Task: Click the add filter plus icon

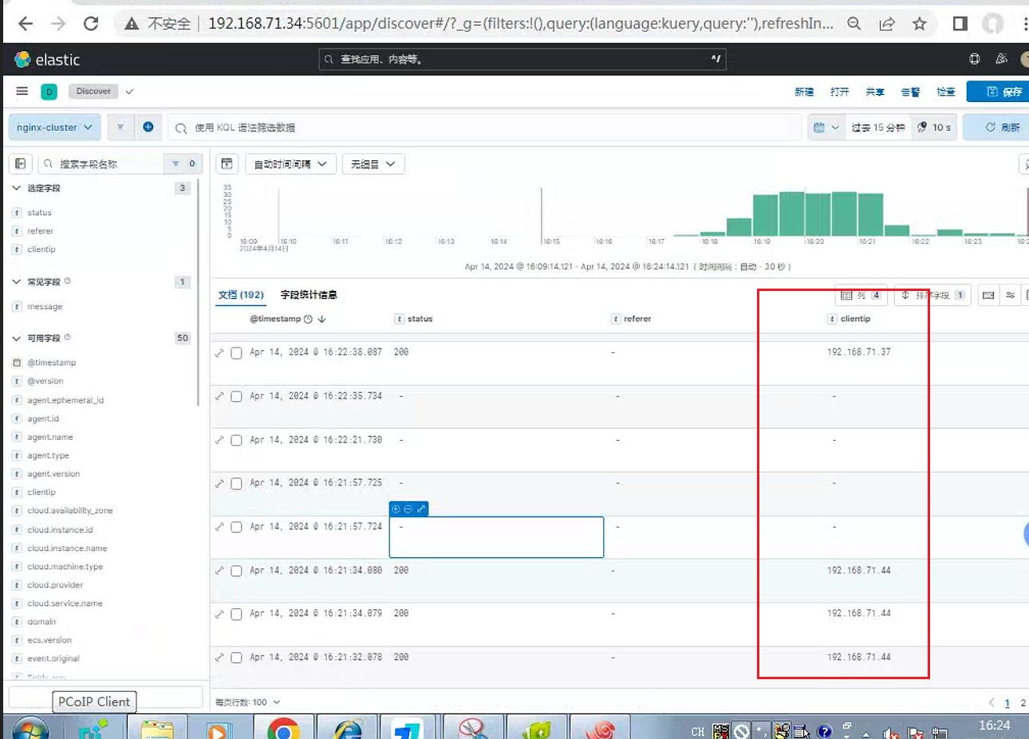Action: [148, 127]
